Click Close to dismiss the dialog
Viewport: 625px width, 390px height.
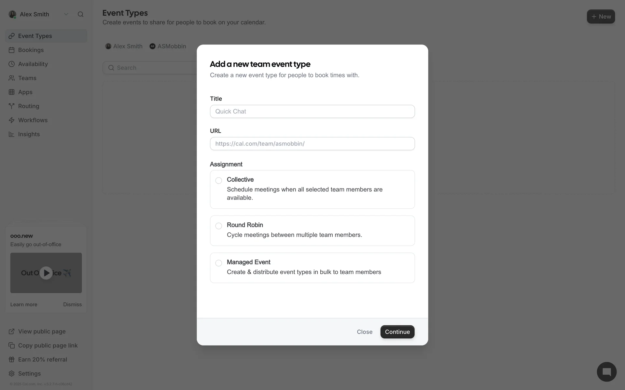tap(364, 332)
